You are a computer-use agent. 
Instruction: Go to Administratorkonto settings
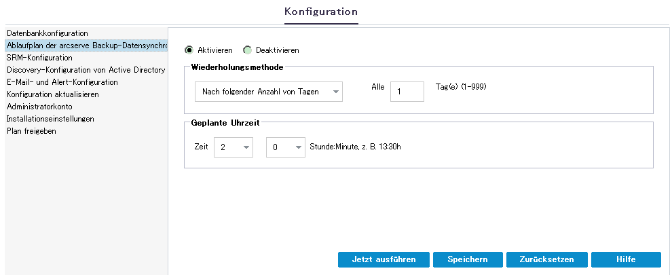(39, 107)
